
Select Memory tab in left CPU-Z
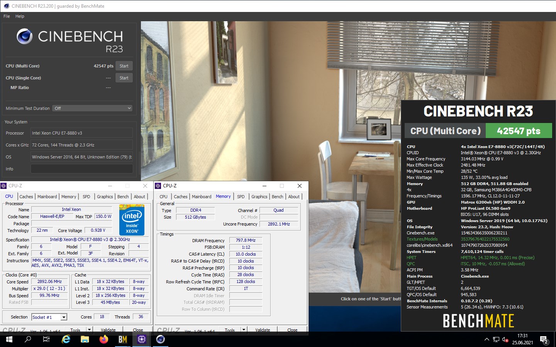pos(69,197)
